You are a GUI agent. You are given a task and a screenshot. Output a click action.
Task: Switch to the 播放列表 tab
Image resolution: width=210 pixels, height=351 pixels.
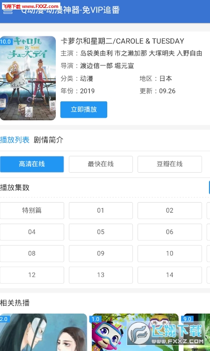coord(15,140)
